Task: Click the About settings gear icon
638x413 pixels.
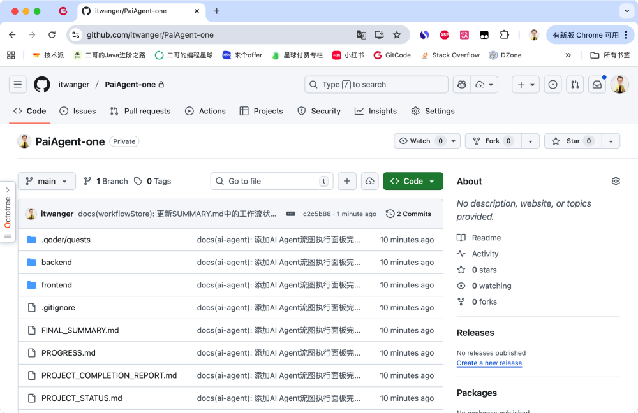Action: 615,182
